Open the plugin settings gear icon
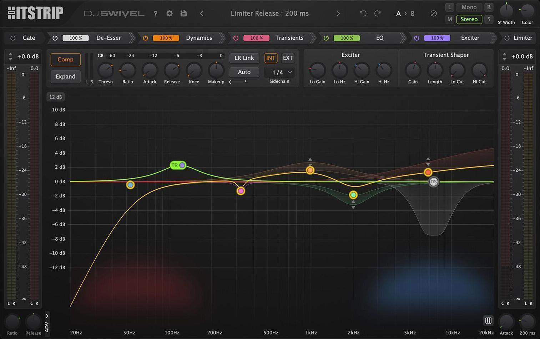540x339 pixels. pyautogui.click(x=169, y=13)
